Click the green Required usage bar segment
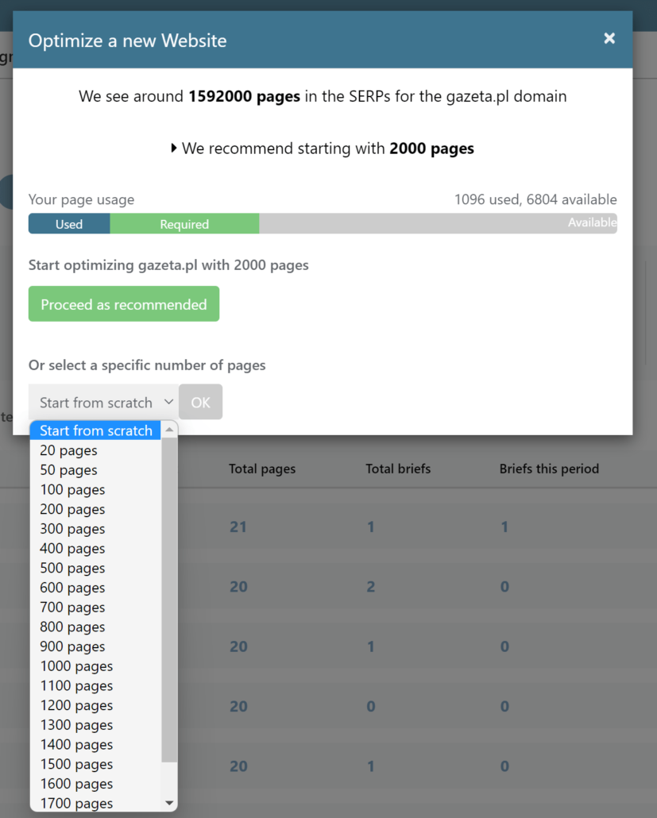The height and width of the screenshot is (818, 657). pos(184,224)
